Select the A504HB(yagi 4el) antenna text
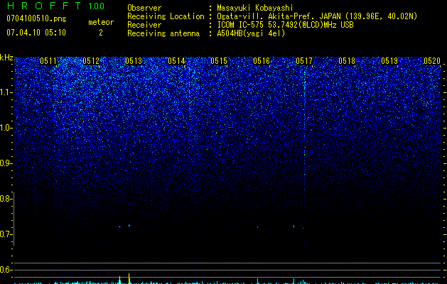Screen dimensions: 447x284 click(251, 33)
